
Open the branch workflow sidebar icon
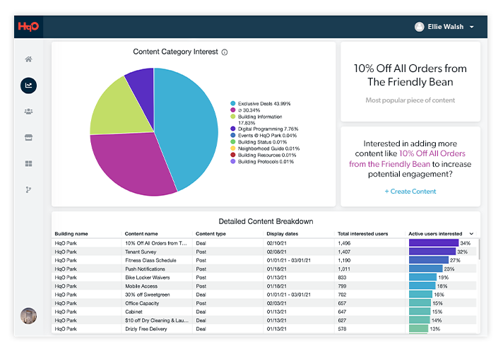(x=28, y=189)
